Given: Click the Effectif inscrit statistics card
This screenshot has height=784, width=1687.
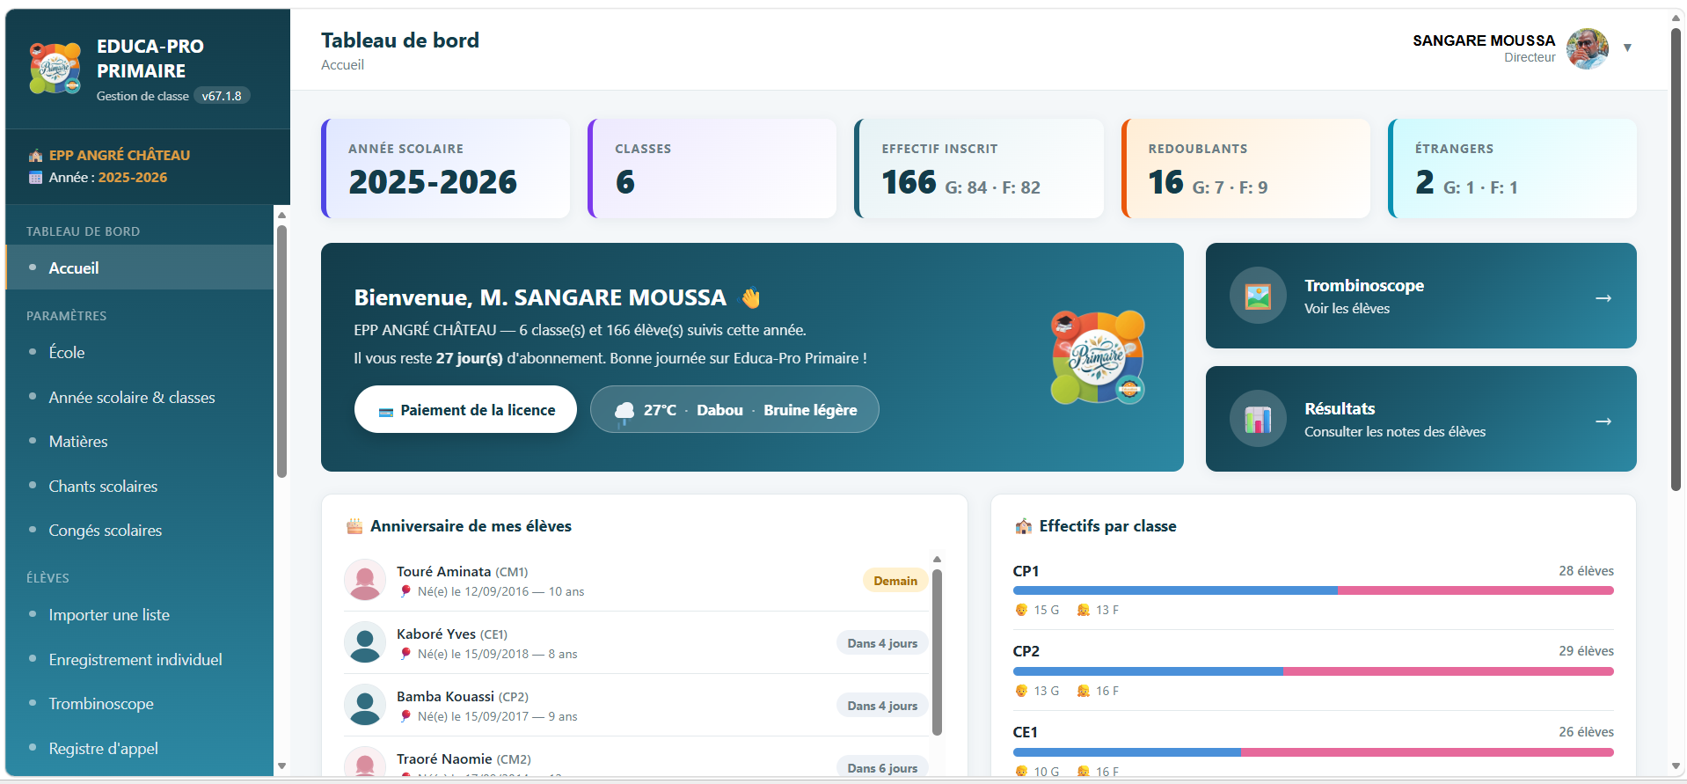Looking at the screenshot, I should [x=979, y=168].
